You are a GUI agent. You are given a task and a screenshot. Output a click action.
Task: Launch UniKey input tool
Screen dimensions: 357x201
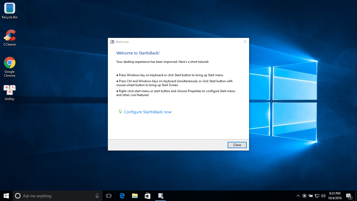(9, 90)
